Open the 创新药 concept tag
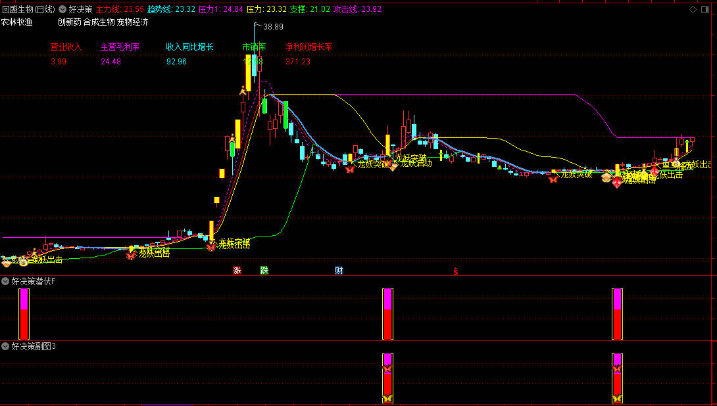This screenshot has height=406, width=717. 70,22
